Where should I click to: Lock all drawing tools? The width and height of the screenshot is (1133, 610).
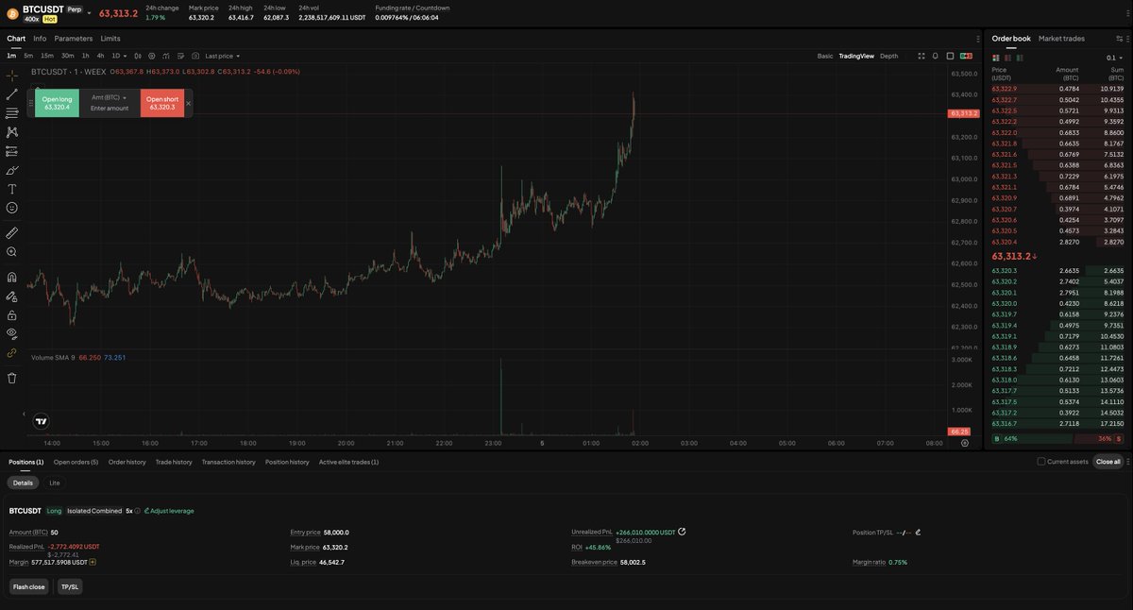click(x=11, y=315)
